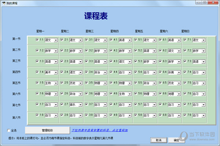
Task: Toggle checkbox for period 27
Action: 62,104
